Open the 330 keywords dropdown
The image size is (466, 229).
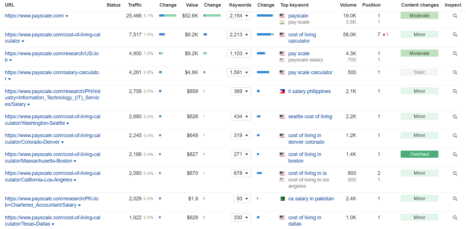tap(241, 218)
